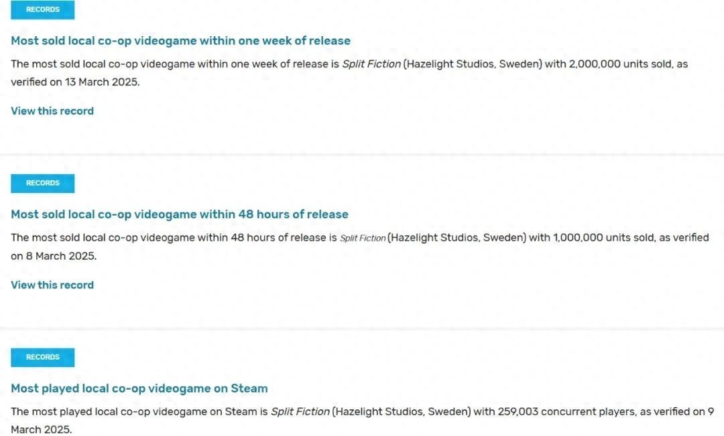The width and height of the screenshot is (724, 436).
Task: Click 'View this record' under one week record
Action: tap(52, 111)
